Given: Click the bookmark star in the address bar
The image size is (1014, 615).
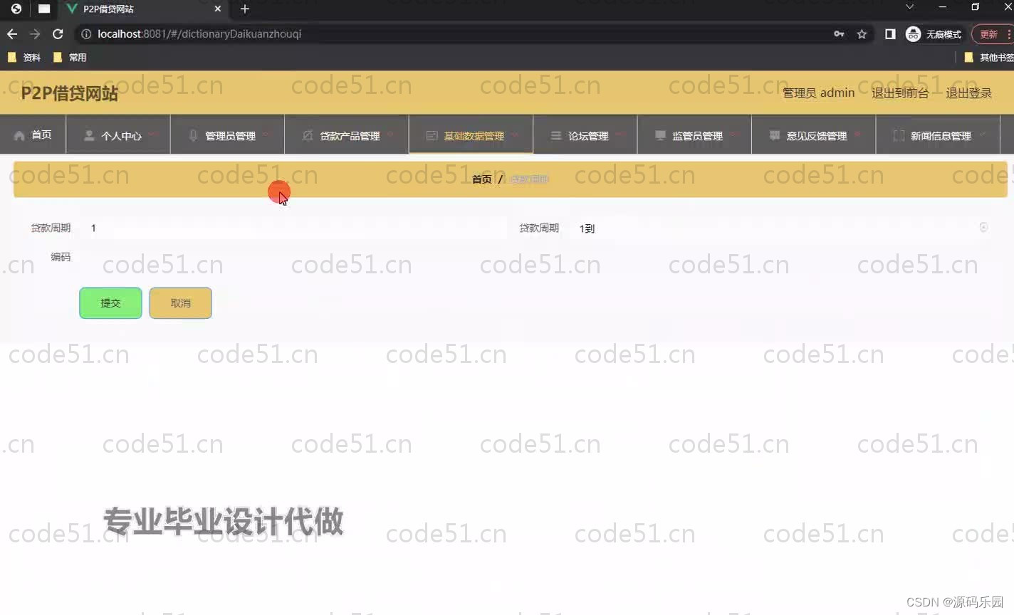Looking at the screenshot, I should click(862, 33).
